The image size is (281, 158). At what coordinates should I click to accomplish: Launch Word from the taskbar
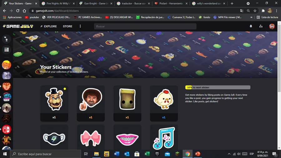pos(117,154)
